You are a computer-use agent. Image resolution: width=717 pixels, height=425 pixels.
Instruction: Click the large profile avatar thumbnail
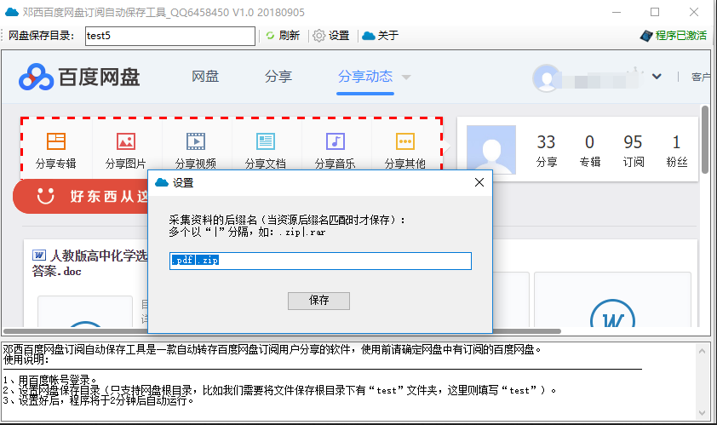pyautogui.click(x=491, y=150)
